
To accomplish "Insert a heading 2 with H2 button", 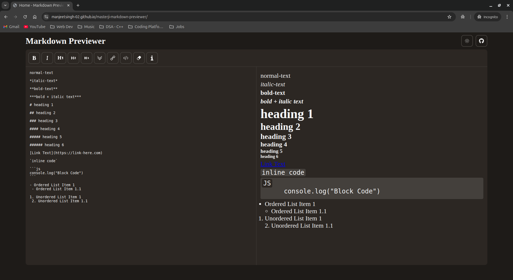I will pos(73,58).
